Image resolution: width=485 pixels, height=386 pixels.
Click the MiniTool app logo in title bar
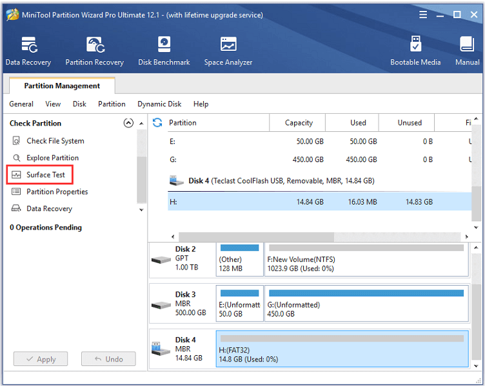tap(12, 15)
